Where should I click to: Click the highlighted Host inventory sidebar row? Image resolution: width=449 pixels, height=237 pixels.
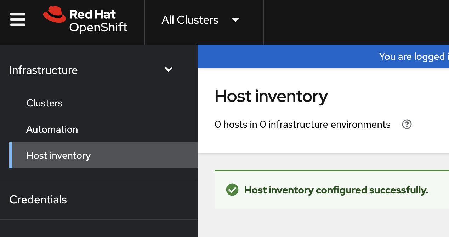click(x=103, y=155)
